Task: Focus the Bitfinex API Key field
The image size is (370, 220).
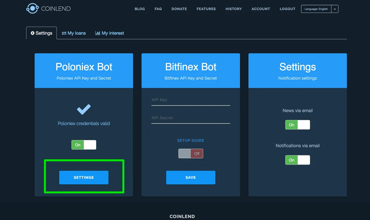Action: point(191,100)
